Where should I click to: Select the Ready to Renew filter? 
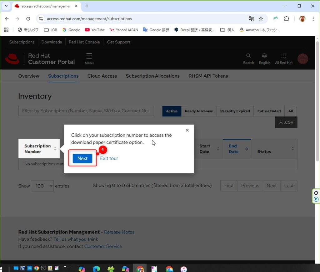[x=199, y=111]
